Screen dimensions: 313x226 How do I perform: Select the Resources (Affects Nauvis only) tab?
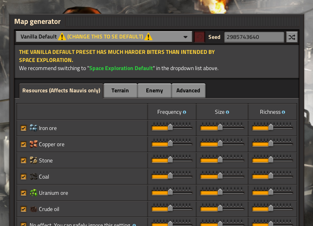click(x=61, y=91)
